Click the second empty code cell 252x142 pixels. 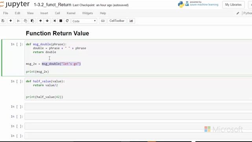point(138,116)
